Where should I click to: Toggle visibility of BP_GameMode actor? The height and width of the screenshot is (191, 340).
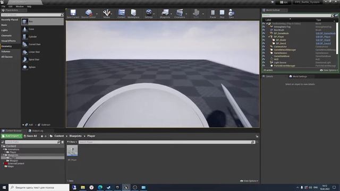click(263, 33)
